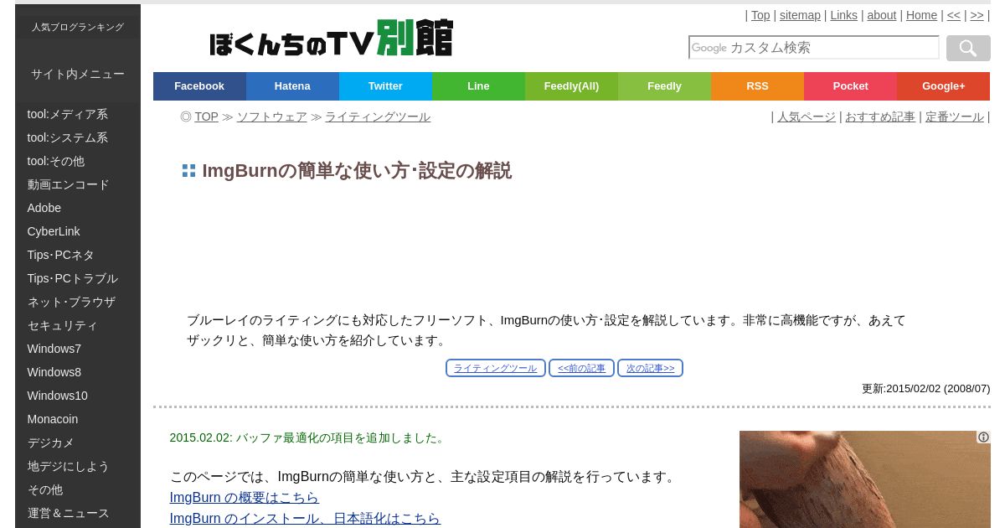Share the page on Twitter
This screenshot has height=528, width=1005.
tap(385, 86)
